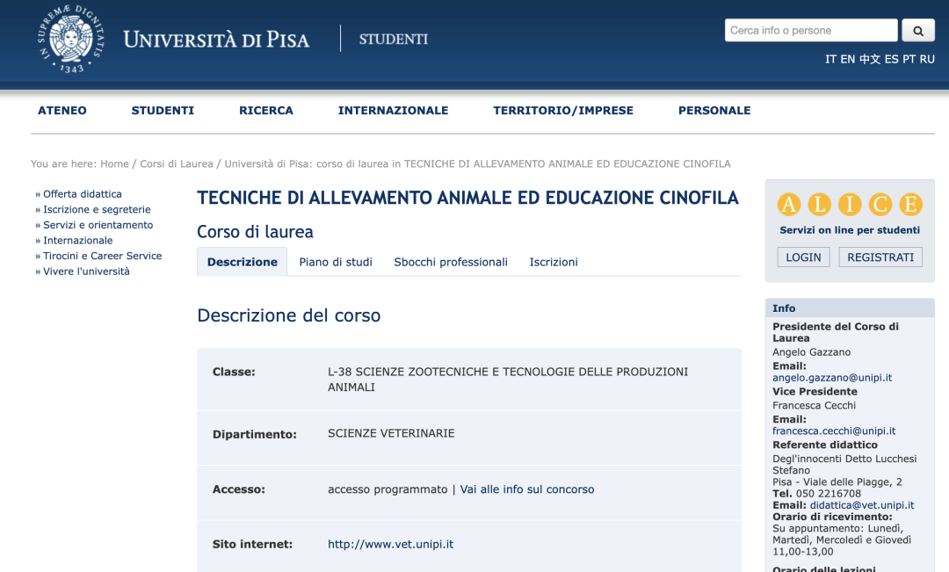Open the STUDENTI main menu item
The width and height of the screenshot is (949, 572).
[x=163, y=111]
